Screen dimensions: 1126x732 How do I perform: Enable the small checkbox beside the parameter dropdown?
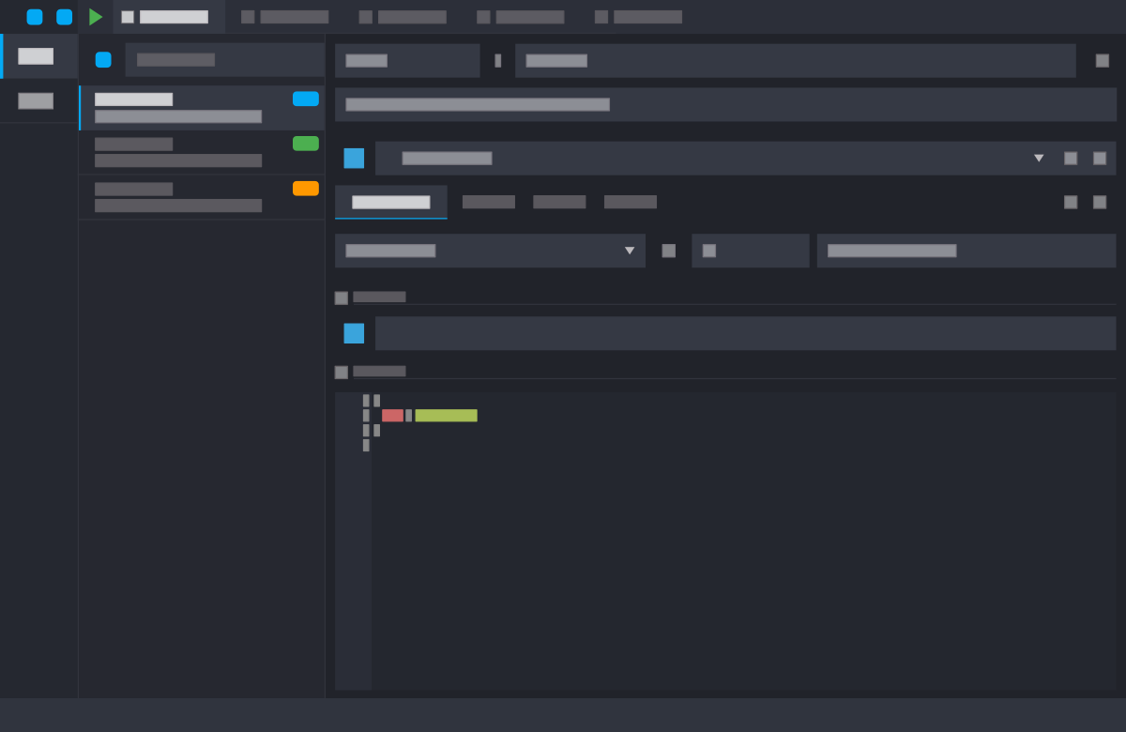(x=669, y=251)
